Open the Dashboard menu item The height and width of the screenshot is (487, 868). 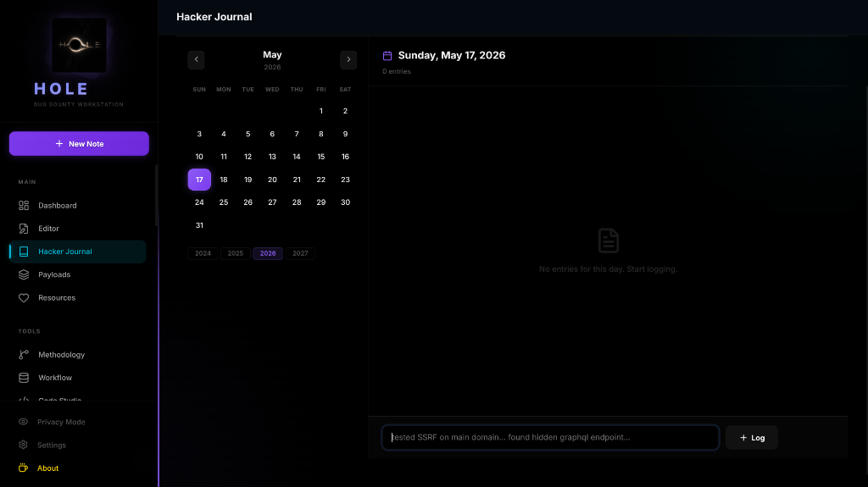point(77,205)
